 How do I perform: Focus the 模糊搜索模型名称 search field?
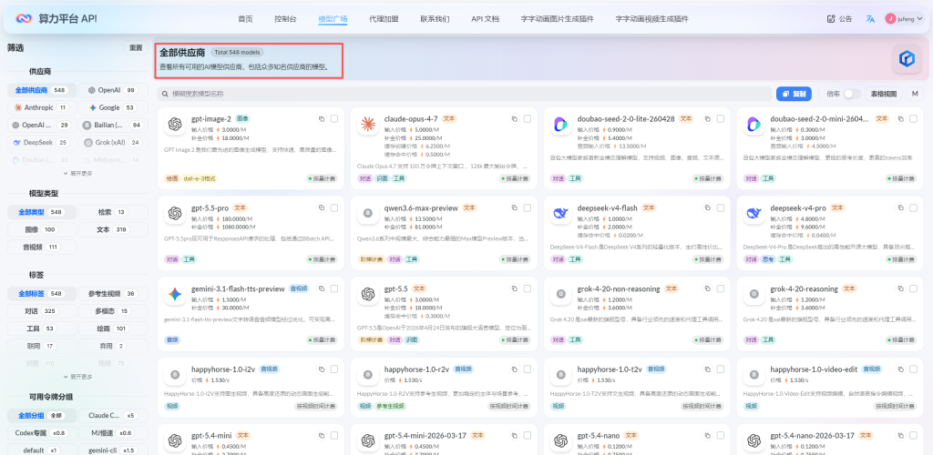pyautogui.click(x=464, y=94)
